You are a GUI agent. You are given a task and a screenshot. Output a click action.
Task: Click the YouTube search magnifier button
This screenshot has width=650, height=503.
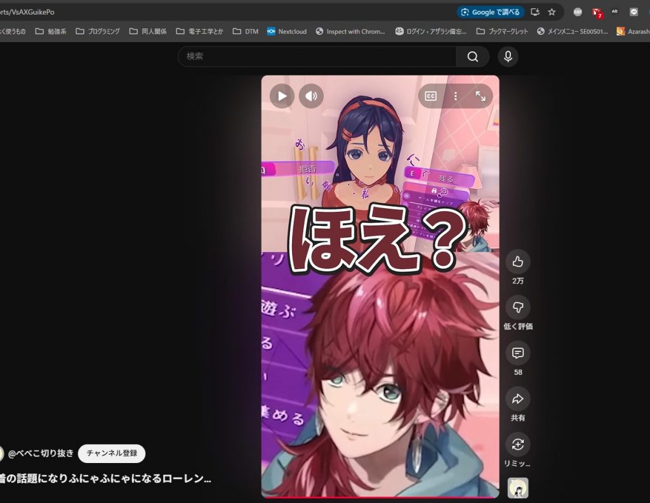pyautogui.click(x=472, y=56)
